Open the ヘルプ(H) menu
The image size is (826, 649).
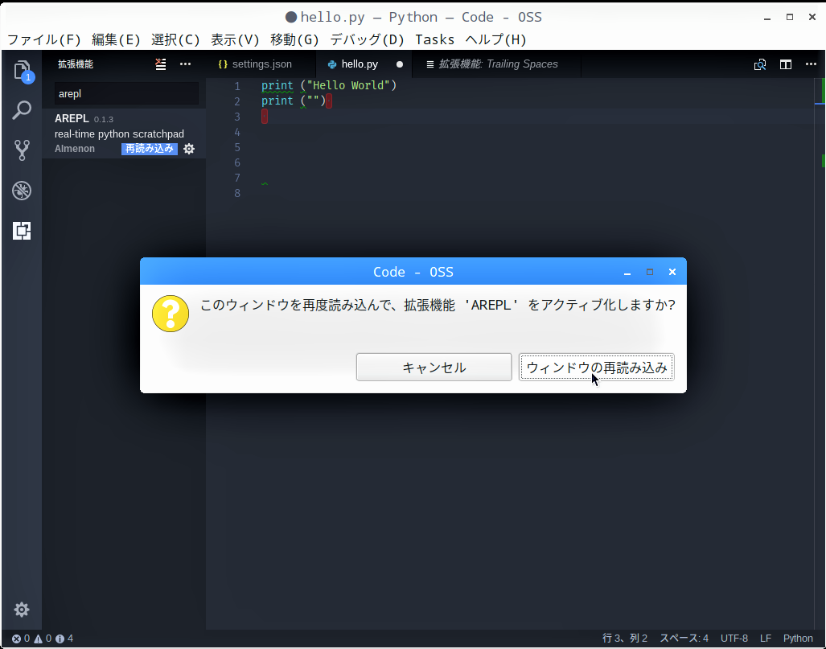pos(495,39)
